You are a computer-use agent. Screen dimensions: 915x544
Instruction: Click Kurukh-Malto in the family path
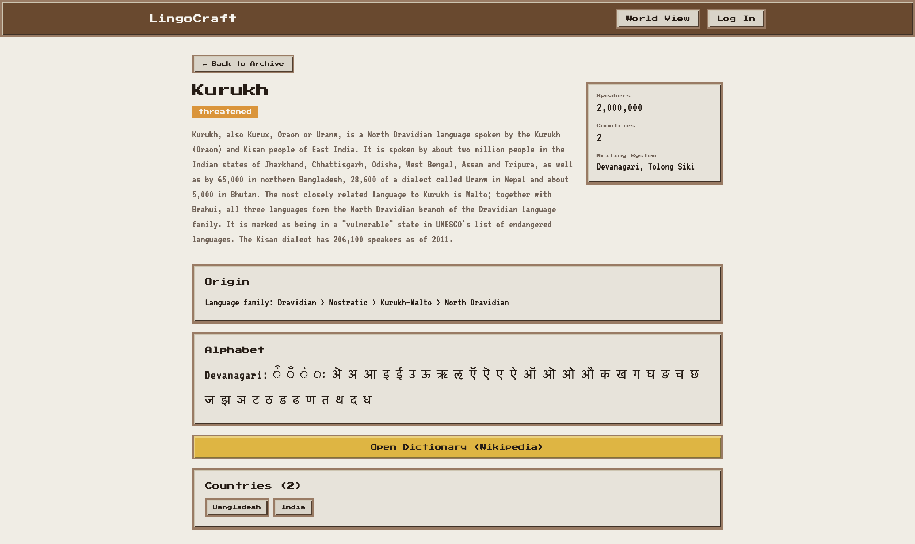406,302
